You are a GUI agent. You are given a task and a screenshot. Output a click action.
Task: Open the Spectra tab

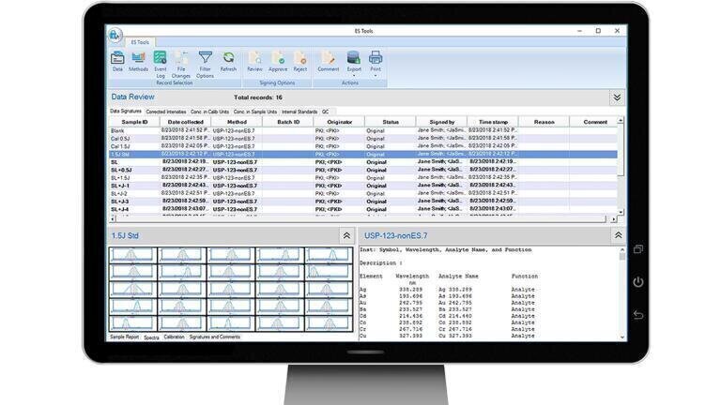coord(151,337)
